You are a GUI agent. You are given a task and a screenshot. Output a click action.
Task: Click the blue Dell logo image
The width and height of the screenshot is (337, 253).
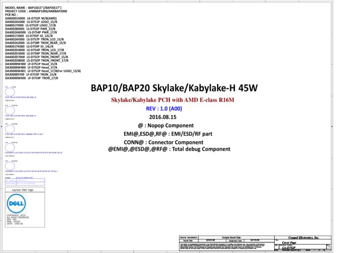pos(16,203)
